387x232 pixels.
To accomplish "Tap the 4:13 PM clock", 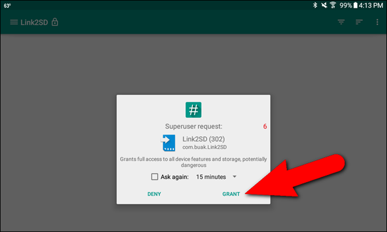I will click(371, 5).
